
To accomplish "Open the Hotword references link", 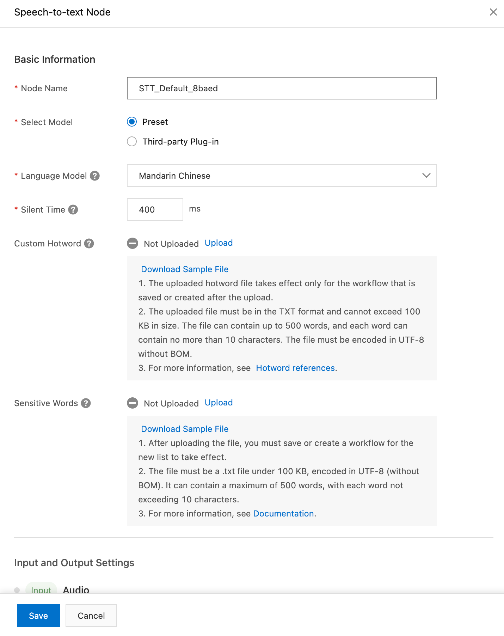I will pos(295,368).
